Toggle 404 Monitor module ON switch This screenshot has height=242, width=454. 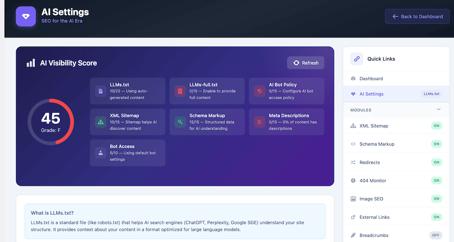coord(436,181)
